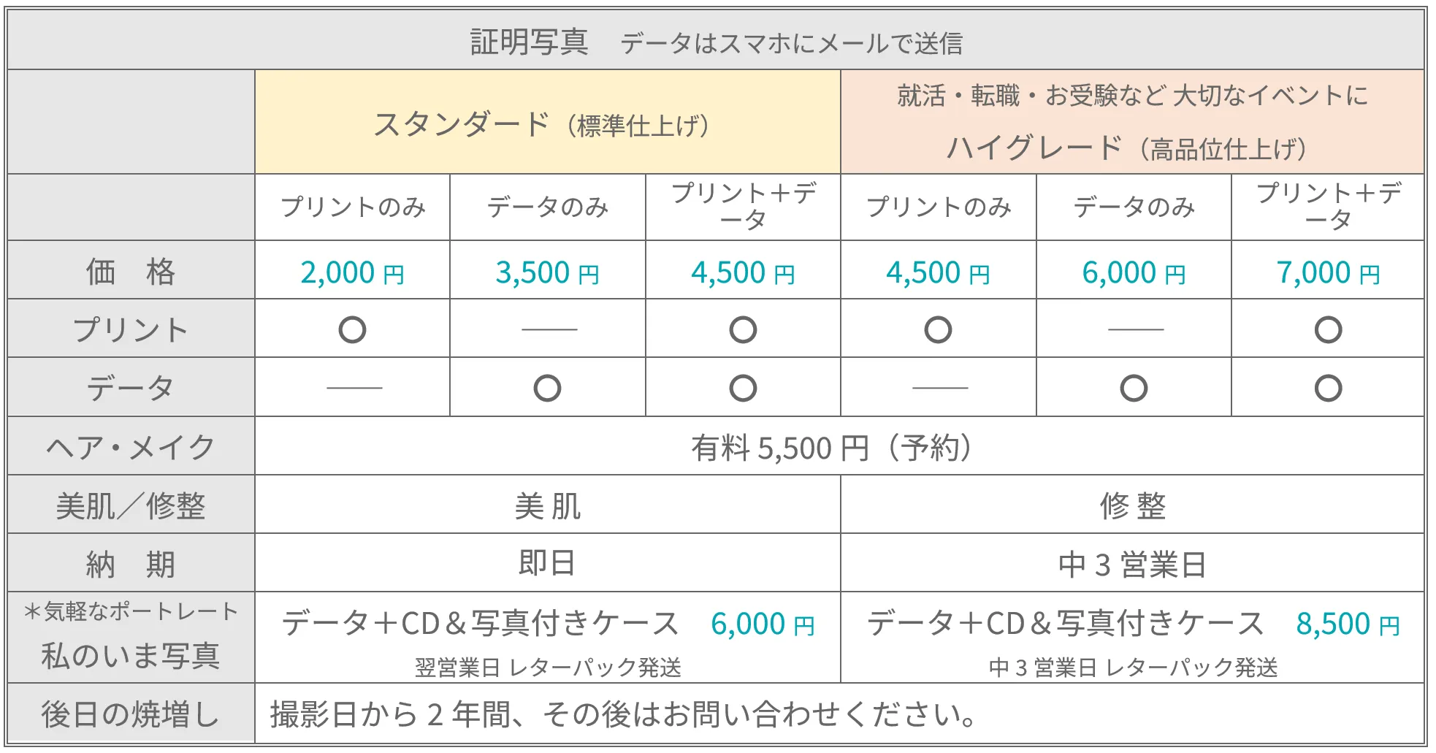Select the スタンダード (標準仕上げ) header
Viewport: 1436px width, 753px height.
(x=541, y=124)
